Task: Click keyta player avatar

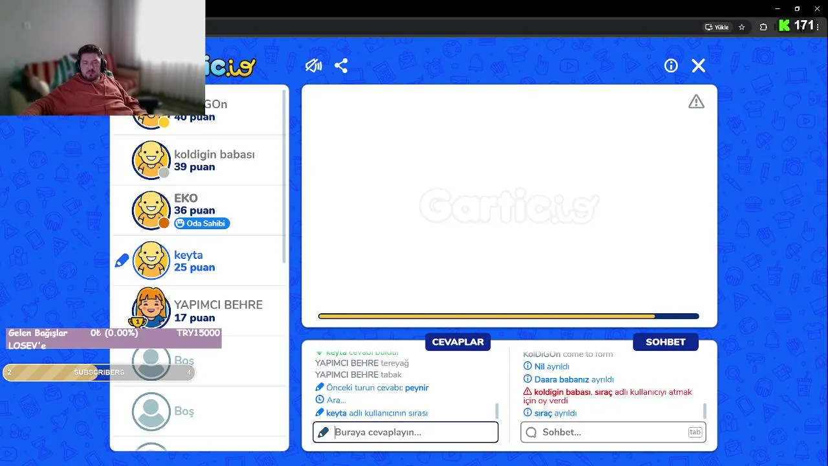Action: [151, 260]
